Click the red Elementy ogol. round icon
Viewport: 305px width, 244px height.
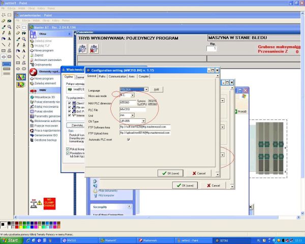[x=33, y=72]
